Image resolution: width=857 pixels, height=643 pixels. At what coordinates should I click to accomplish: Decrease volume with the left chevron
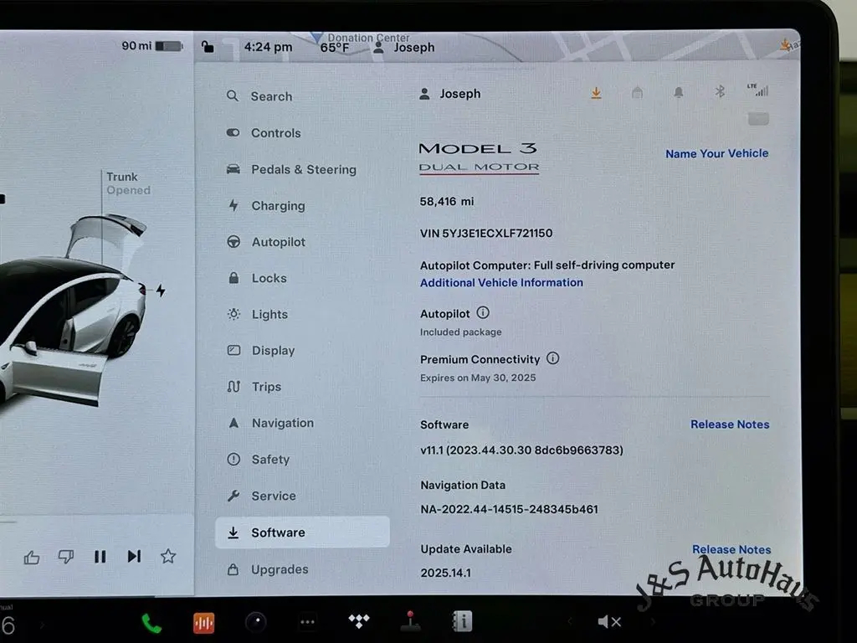[x=569, y=622]
